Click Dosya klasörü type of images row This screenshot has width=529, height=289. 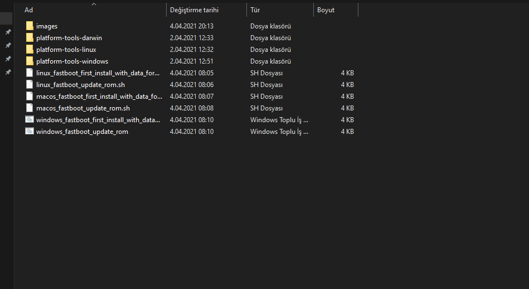[270, 26]
